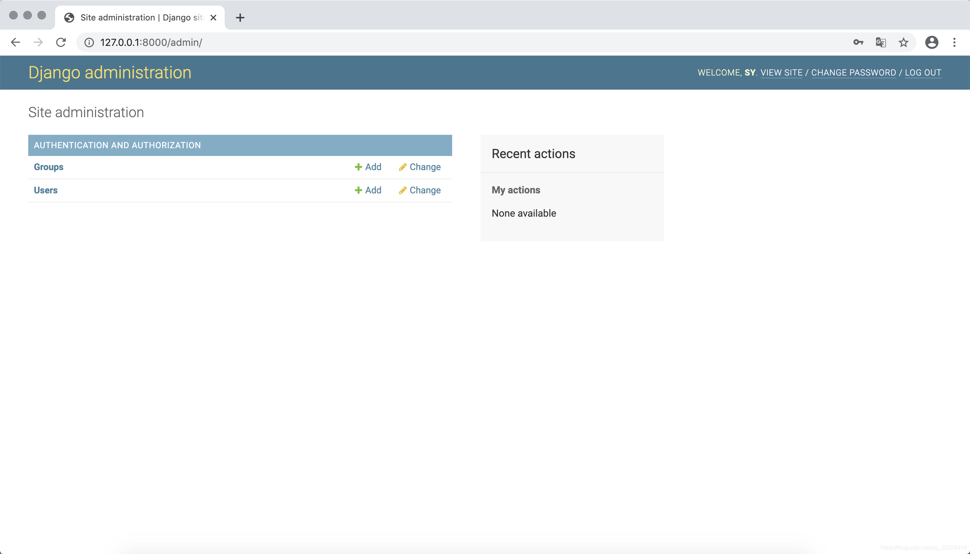This screenshot has width=970, height=554.
Task: Open the Django administration header link
Action: [110, 72]
